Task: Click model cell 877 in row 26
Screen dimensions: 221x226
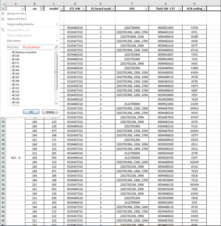Action: point(54,131)
